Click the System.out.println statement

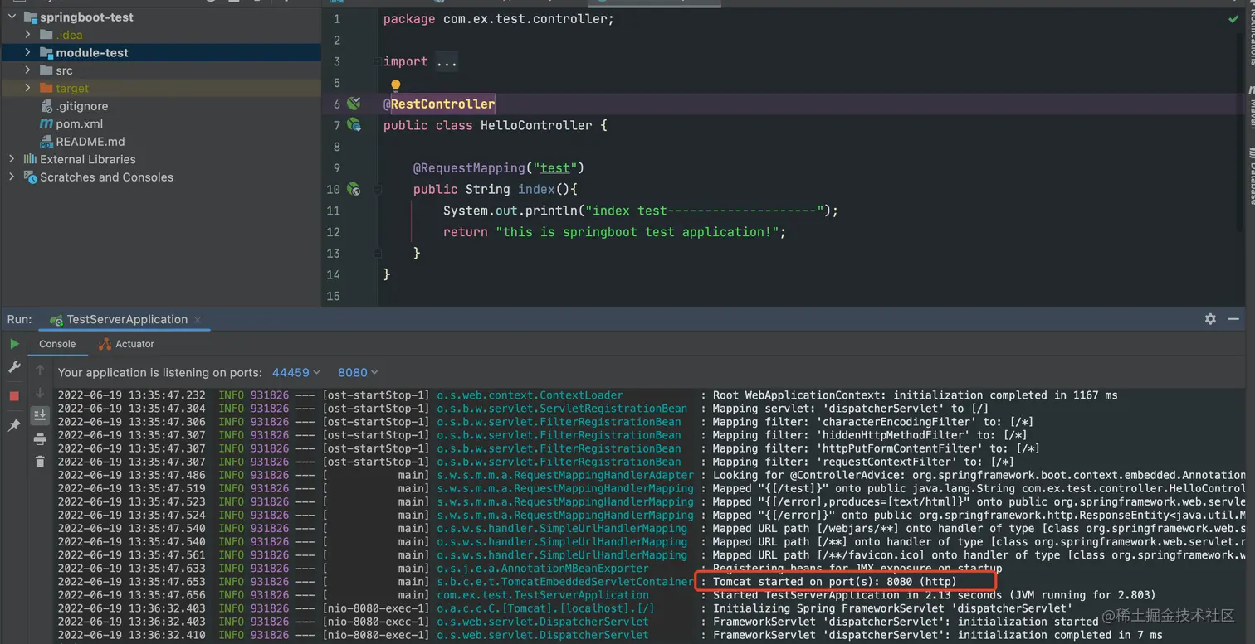pos(641,211)
